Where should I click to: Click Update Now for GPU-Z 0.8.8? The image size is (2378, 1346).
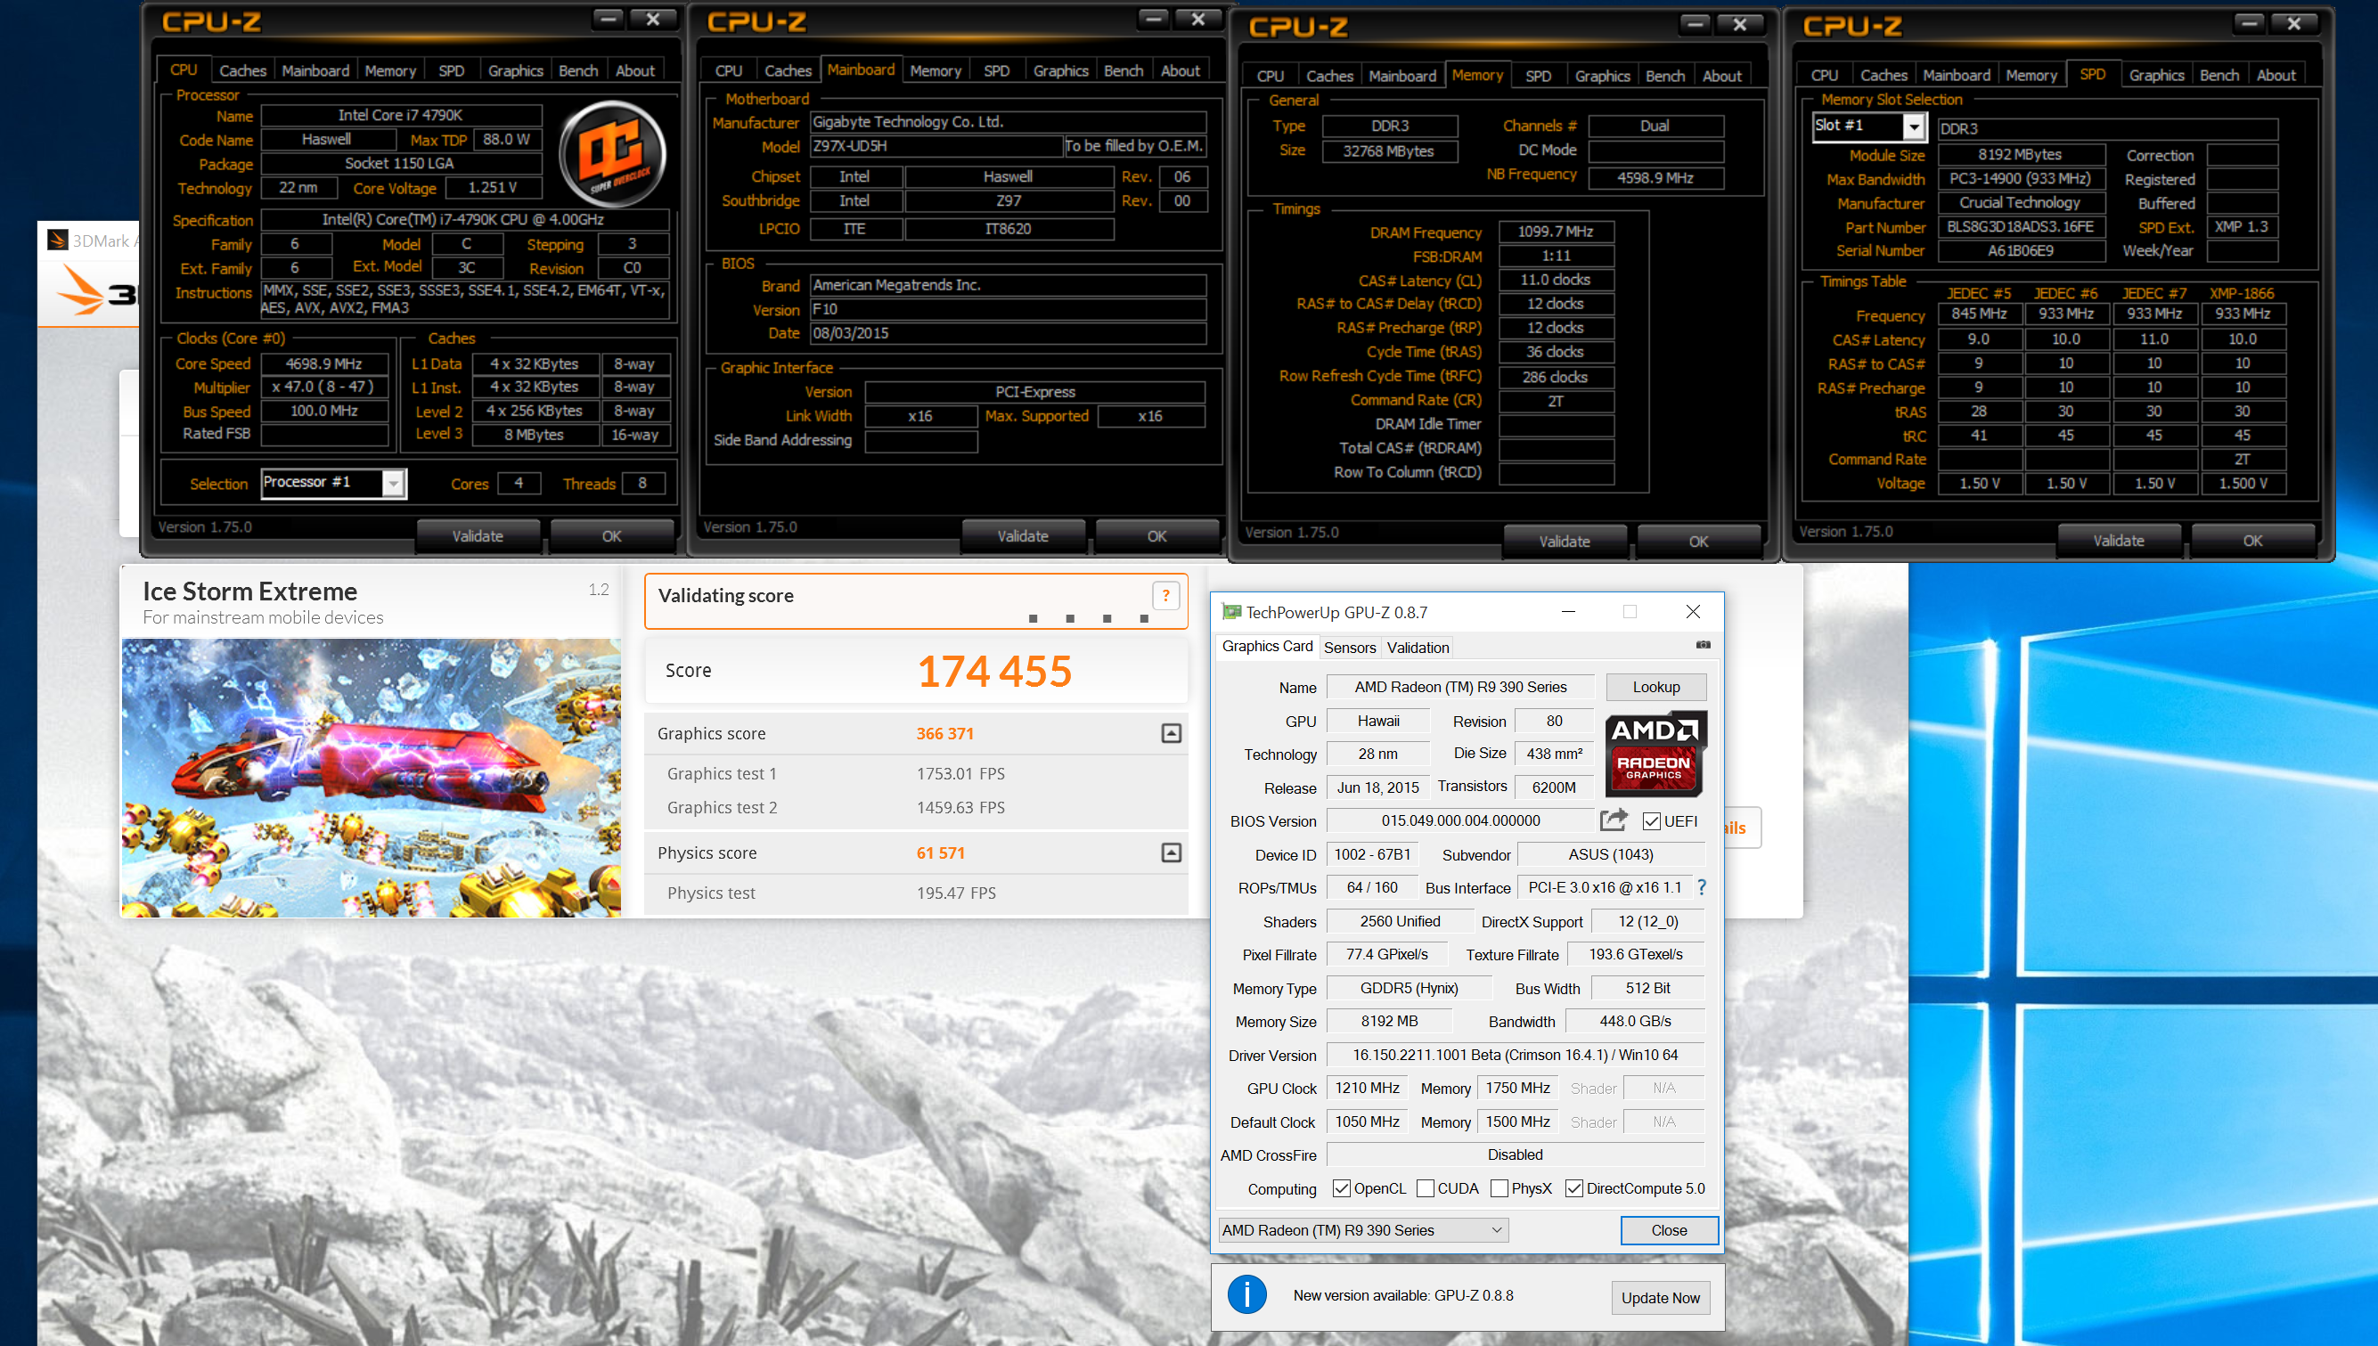(x=1661, y=1297)
